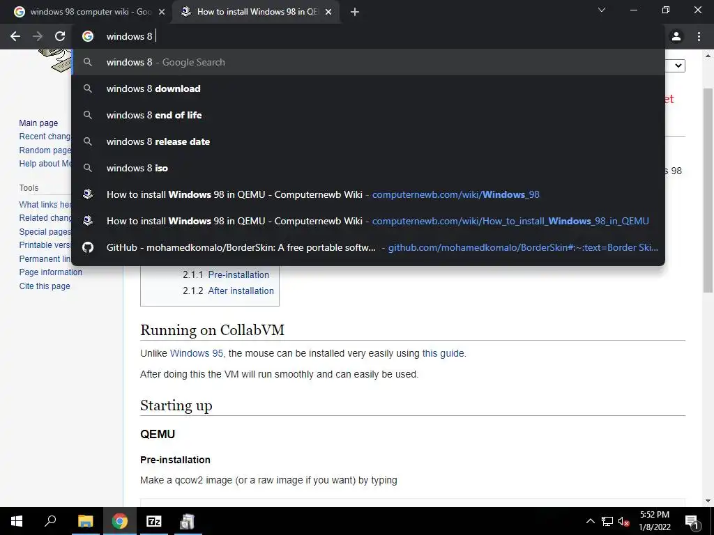This screenshot has width=714, height=535.
Task: Open the network status tray icon
Action: click(607, 521)
